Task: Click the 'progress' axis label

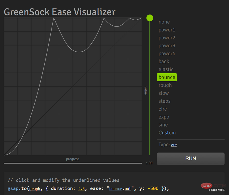Action: click(73, 159)
